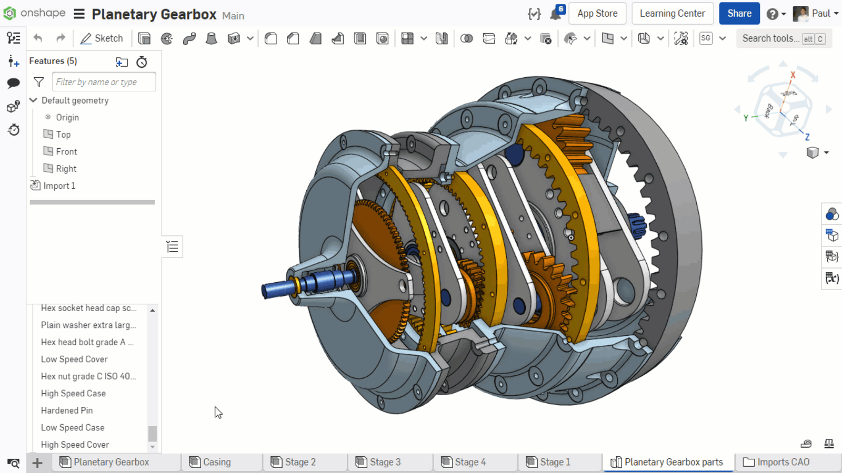
Task: Choose the Sweep tool
Action: point(189,38)
